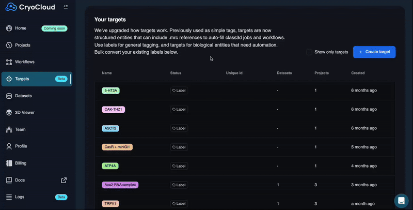Click the Unique id column header

click(x=234, y=73)
